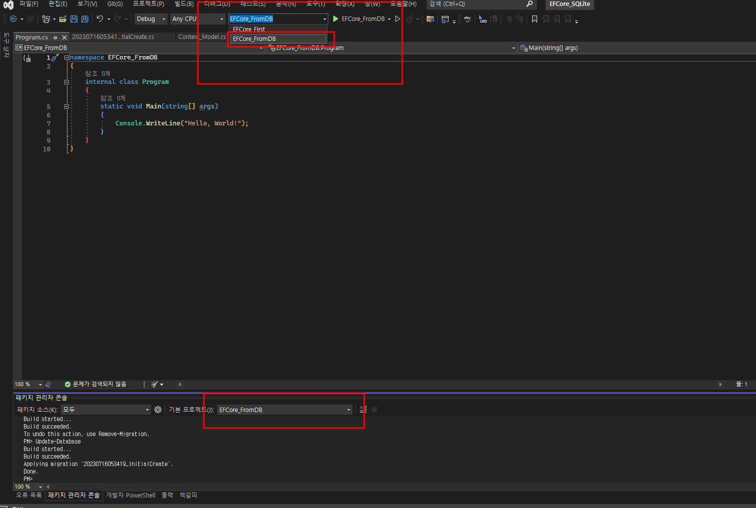Open the 빌드(B) menu
The height and width of the screenshot is (508, 756).
[184, 4]
